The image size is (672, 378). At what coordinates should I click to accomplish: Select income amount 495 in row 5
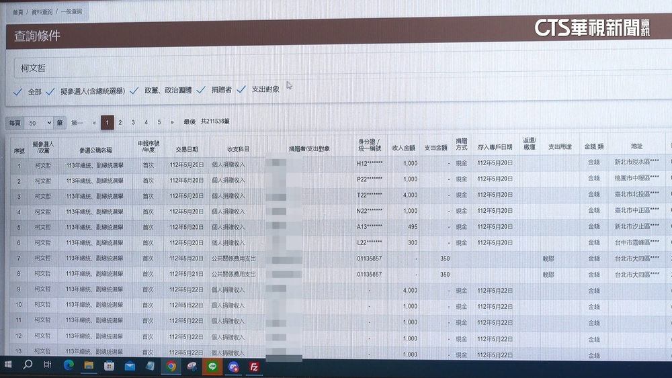coord(413,226)
